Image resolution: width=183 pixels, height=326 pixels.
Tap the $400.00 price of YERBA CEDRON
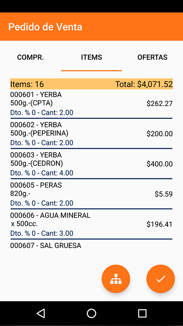(x=160, y=164)
